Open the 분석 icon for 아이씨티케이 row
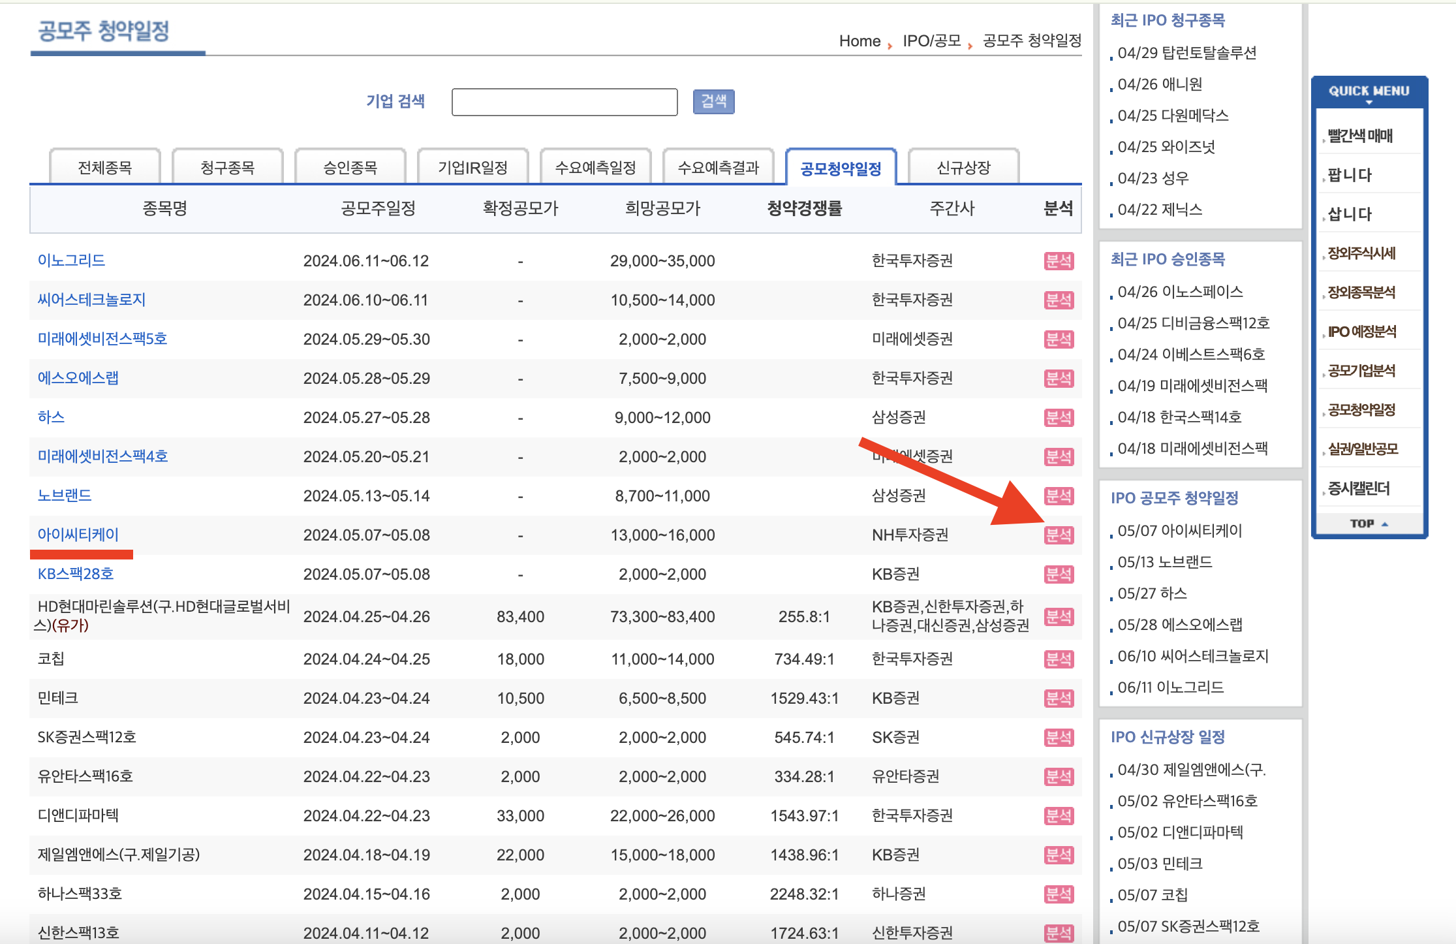The width and height of the screenshot is (1456, 944). (1058, 535)
